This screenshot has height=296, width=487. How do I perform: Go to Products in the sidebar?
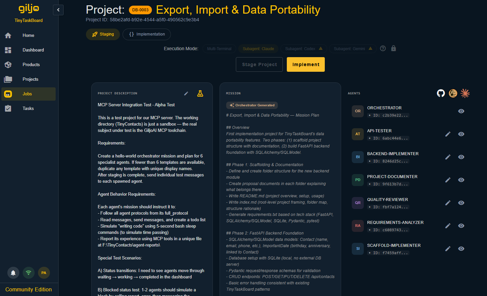[x=28, y=65]
